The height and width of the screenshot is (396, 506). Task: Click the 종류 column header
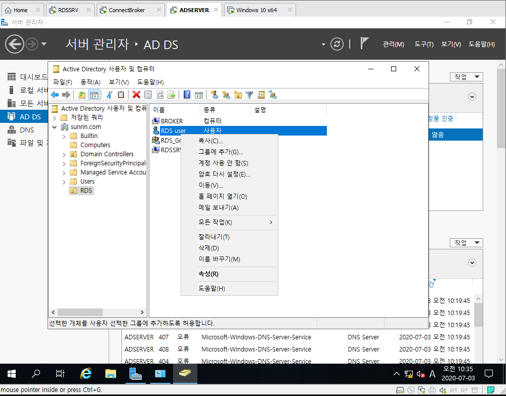click(225, 110)
